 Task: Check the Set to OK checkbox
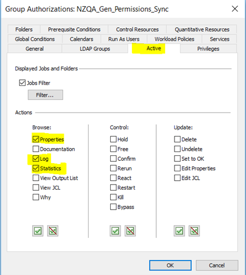pos(177,159)
